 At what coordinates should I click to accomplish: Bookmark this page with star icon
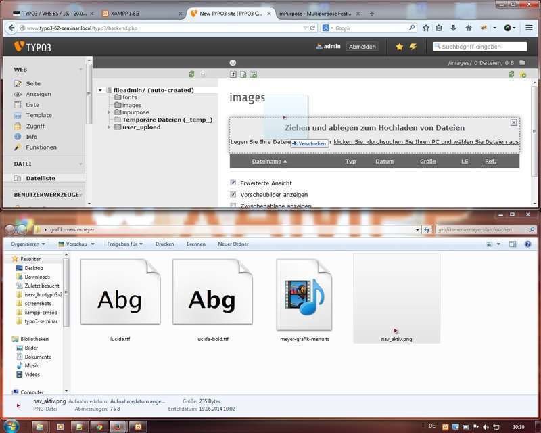426,28
